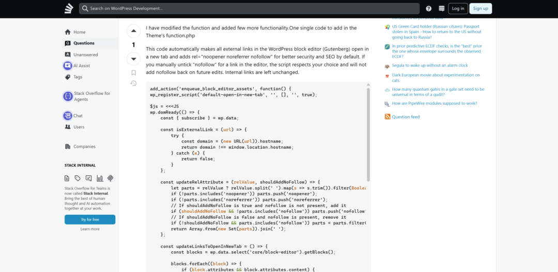This screenshot has height=272, width=558.
Task: Click the Log in button
Action: point(458,9)
